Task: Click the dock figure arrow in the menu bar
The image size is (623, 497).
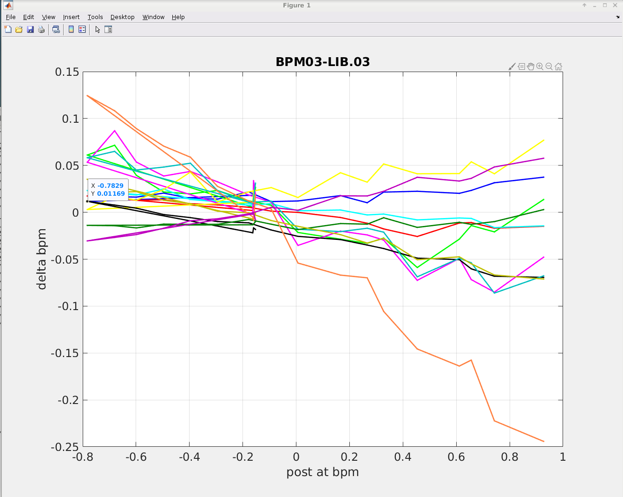Action: click(x=617, y=17)
